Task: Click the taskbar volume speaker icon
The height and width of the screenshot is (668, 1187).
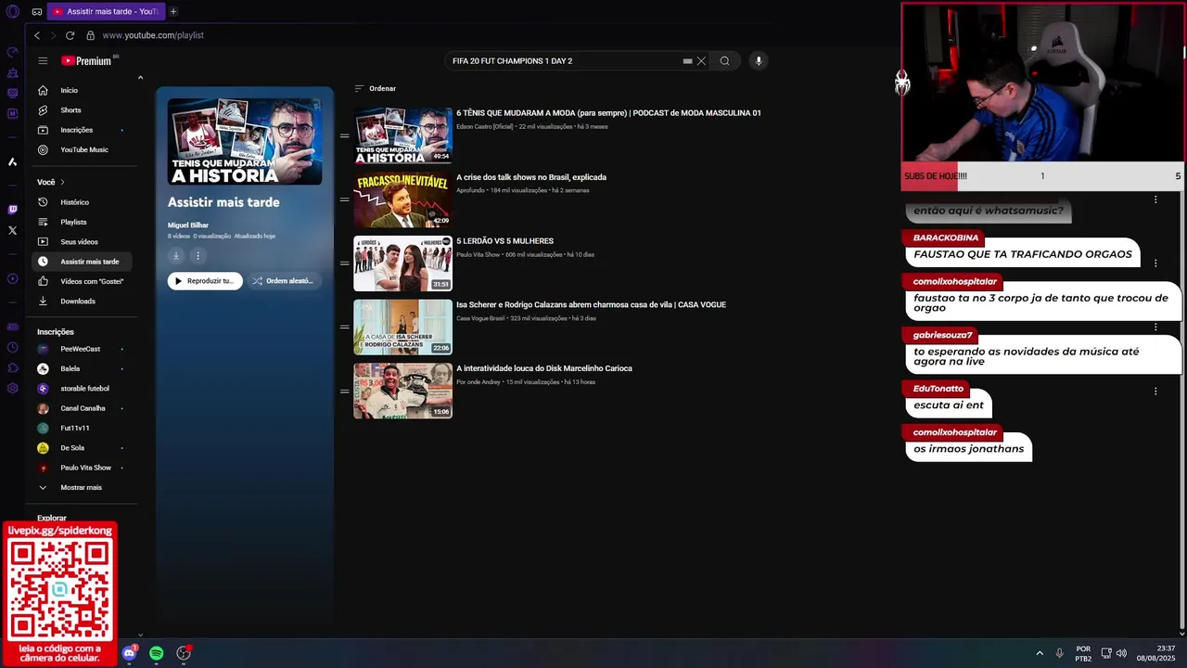Action: [x=1121, y=653]
